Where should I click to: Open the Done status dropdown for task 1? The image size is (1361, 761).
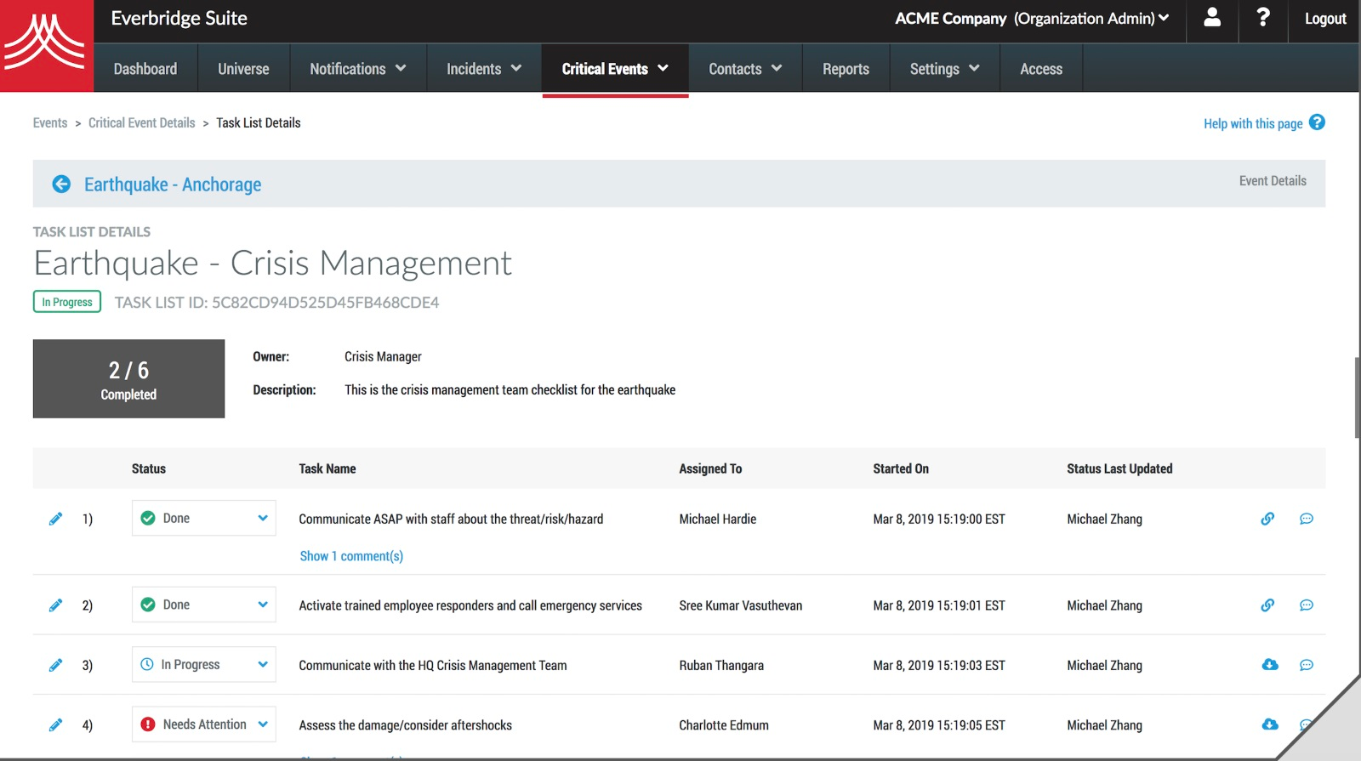[x=204, y=519]
